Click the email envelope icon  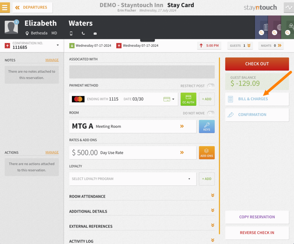[95, 34]
